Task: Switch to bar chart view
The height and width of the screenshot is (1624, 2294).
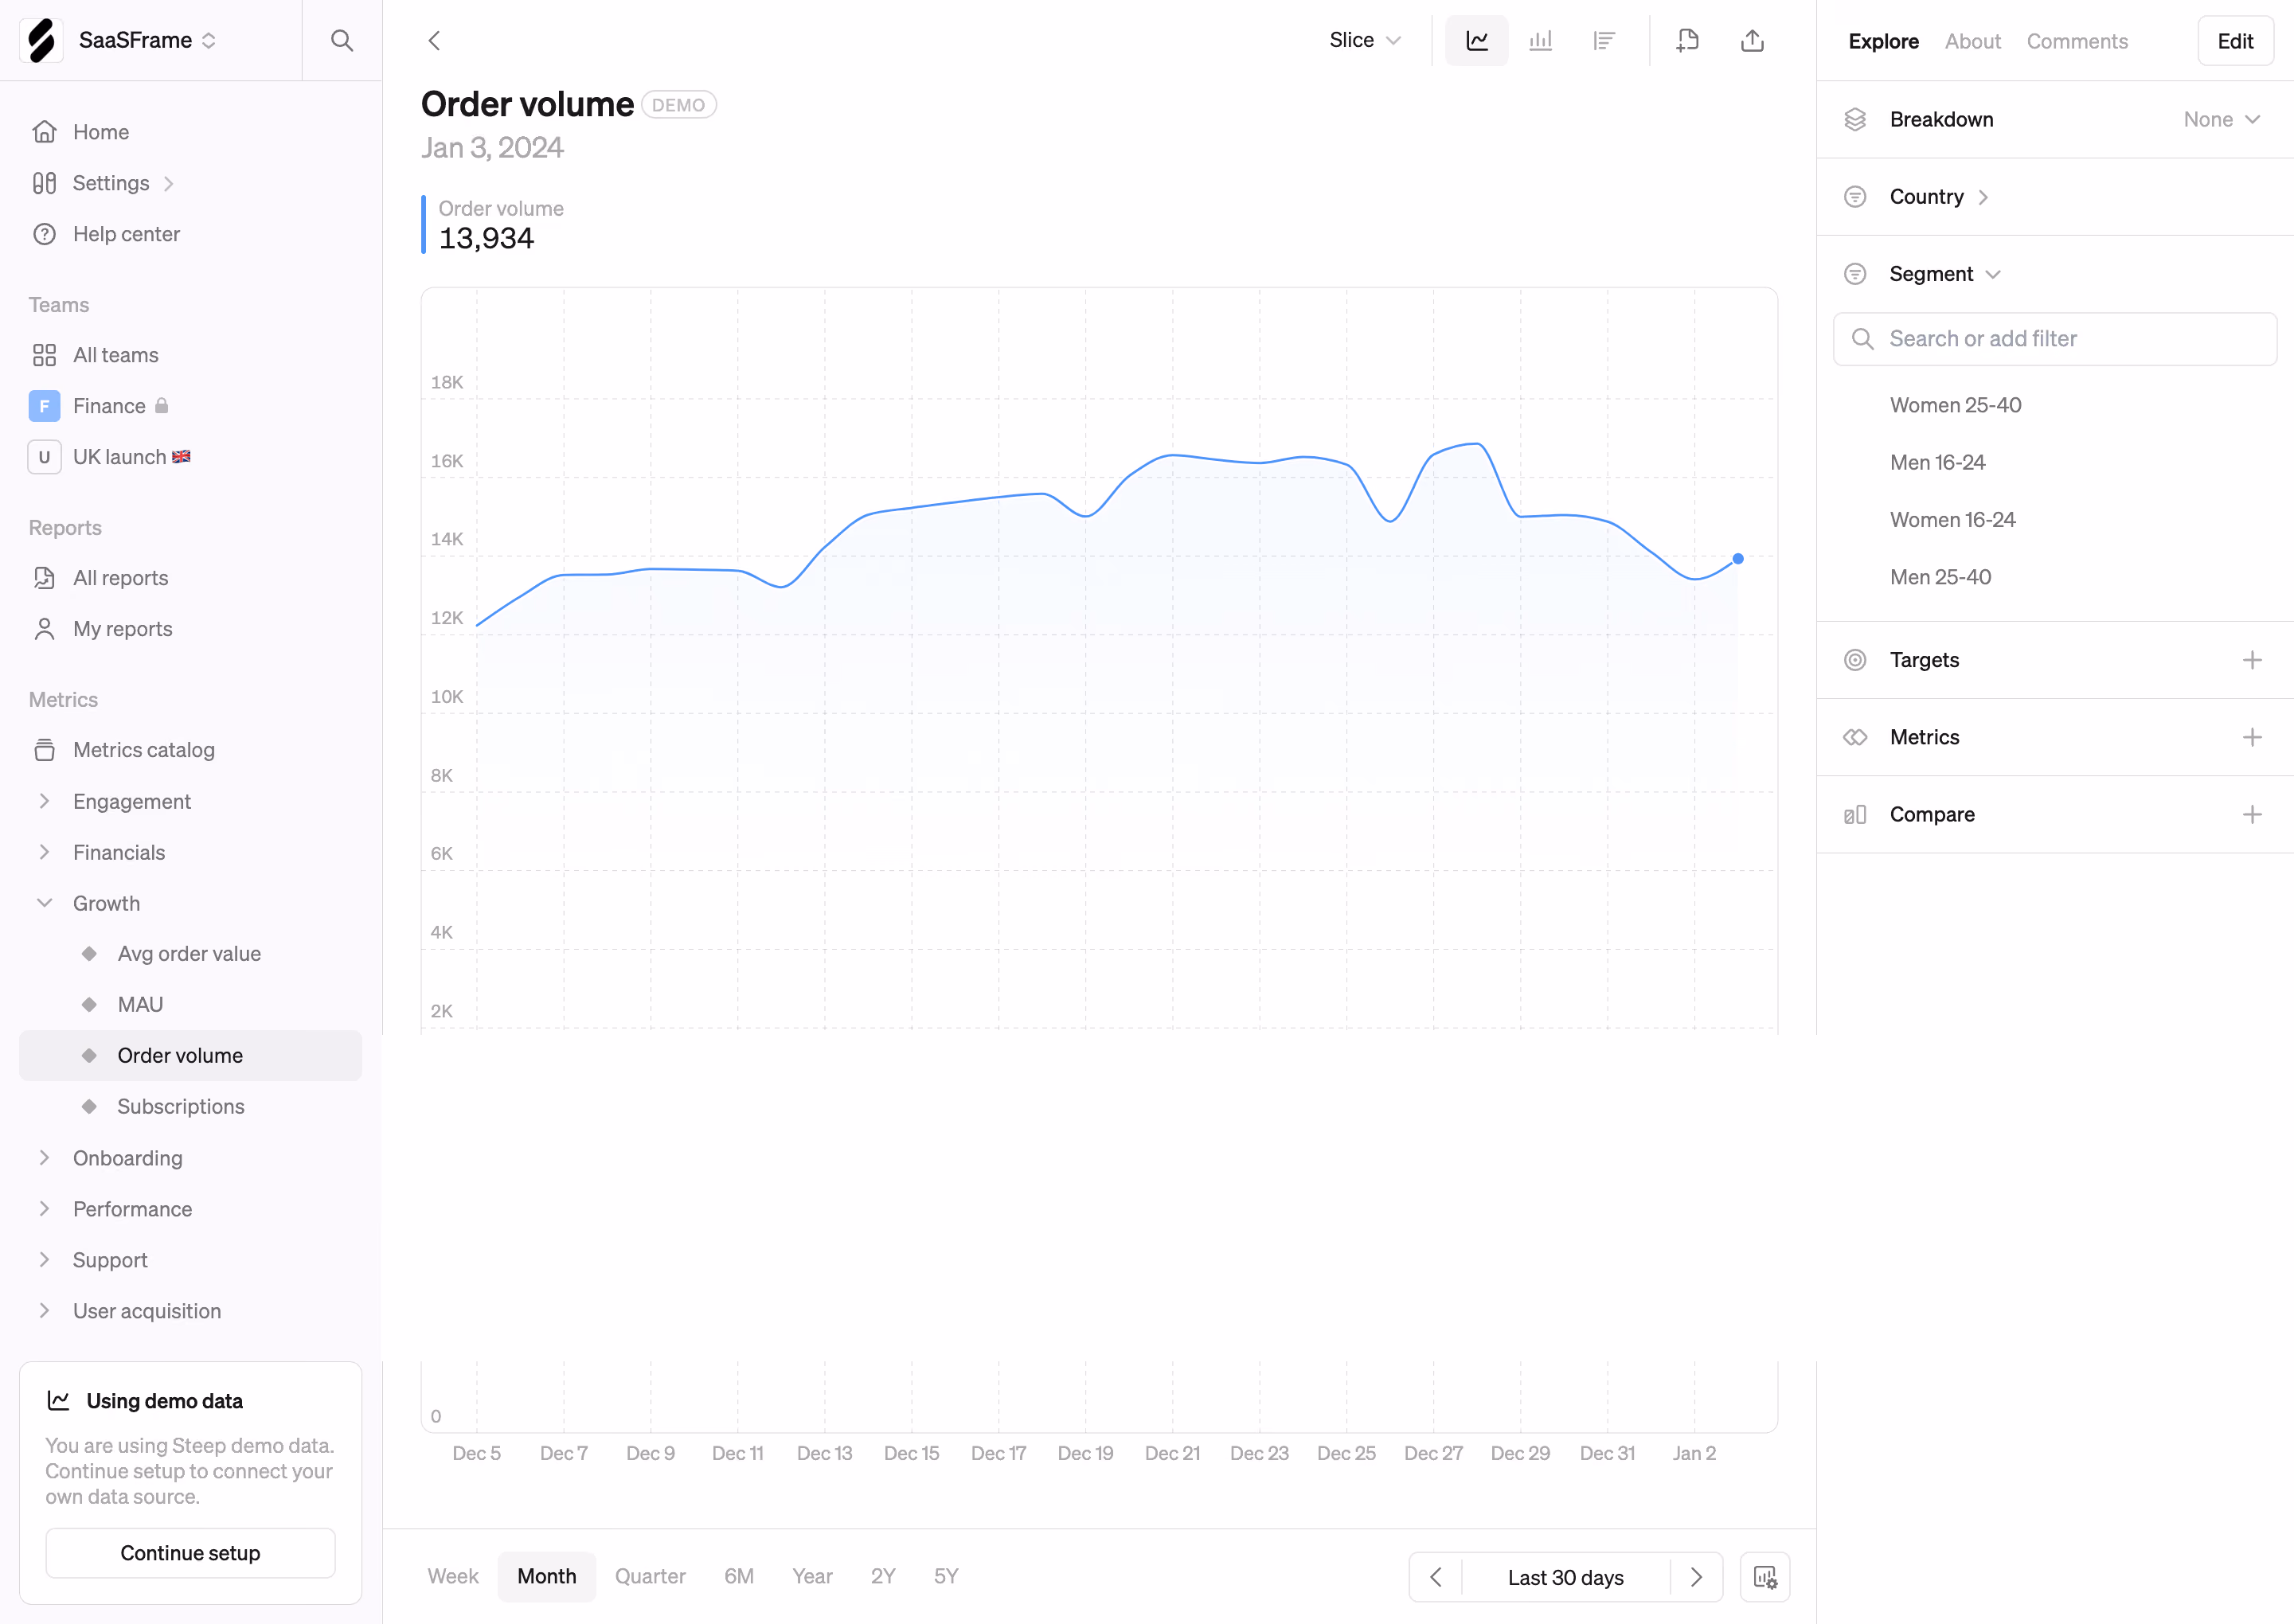Action: click(x=1541, y=41)
